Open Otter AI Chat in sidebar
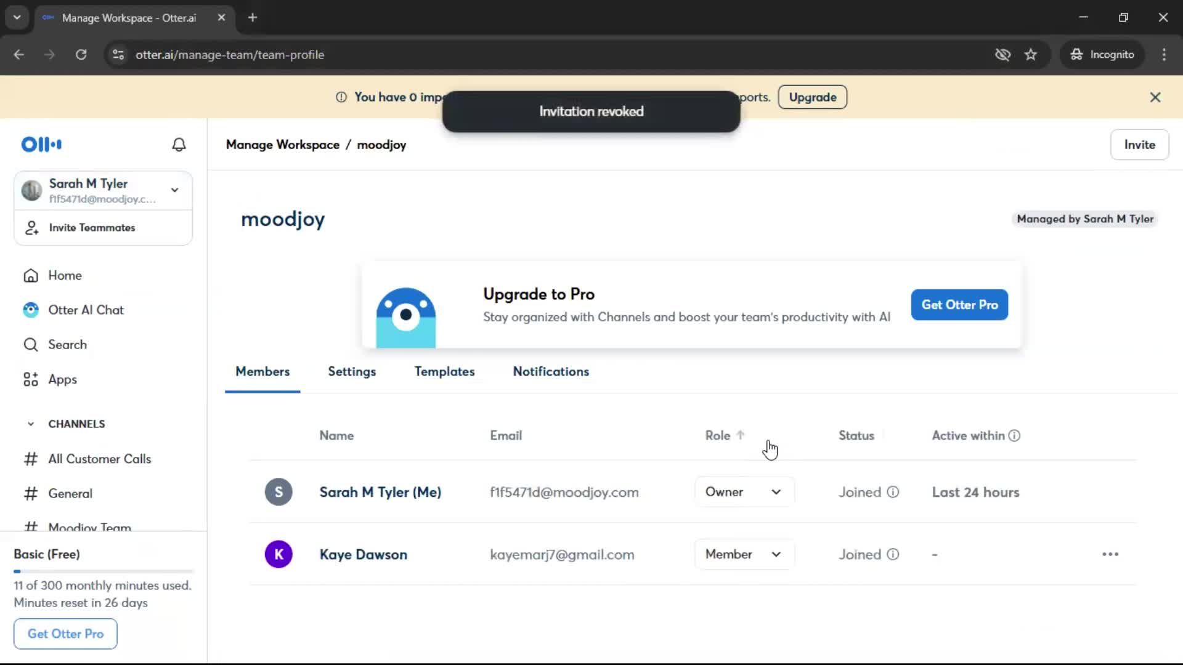This screenshot has width=1183, height=665. [86, 310]
